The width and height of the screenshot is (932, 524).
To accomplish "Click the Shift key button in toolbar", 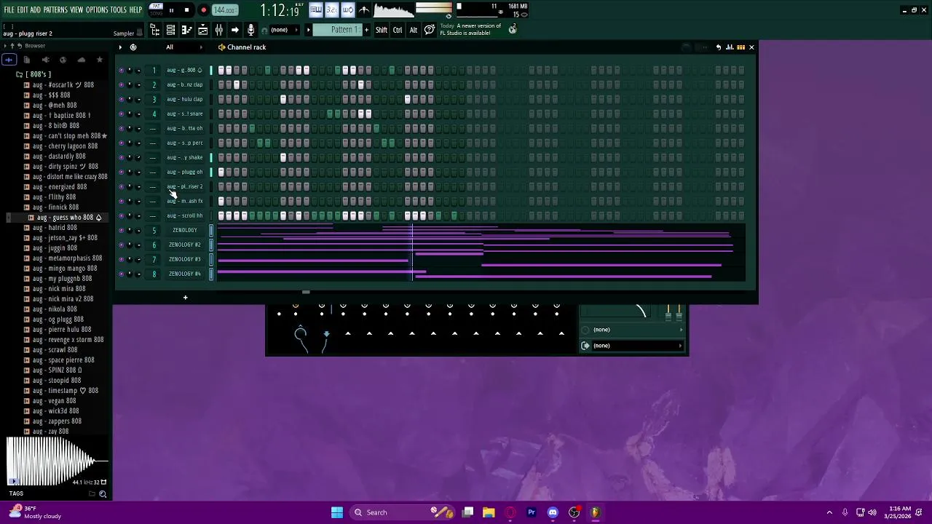I will [382, 30].
